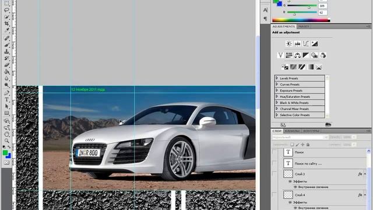This screenshot has height=210, width=373.
Task: Add a Brightness/Contrast adjustment
Action: point(289,44)
